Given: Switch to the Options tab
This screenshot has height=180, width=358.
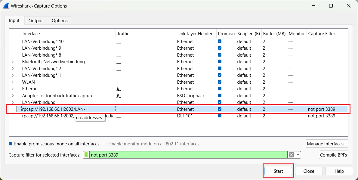Looking at the screenshot, I should [60, 20].
